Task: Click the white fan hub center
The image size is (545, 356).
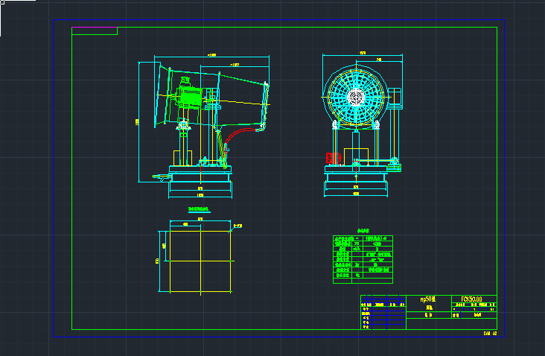Action: [356, 97]
